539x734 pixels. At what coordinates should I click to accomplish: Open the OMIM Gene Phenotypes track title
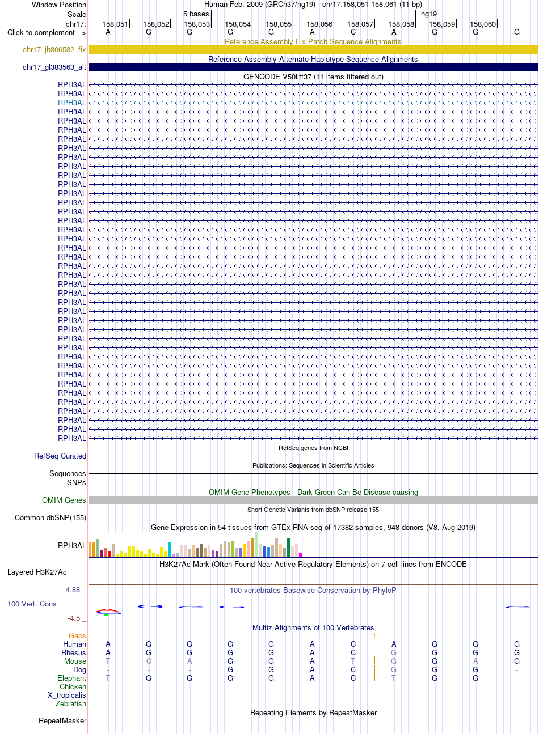tap(313, 492)
